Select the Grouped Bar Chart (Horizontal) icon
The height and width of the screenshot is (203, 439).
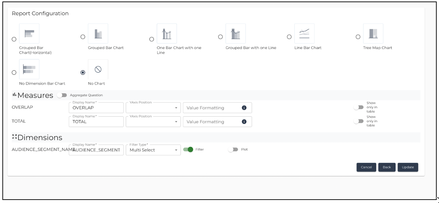[29, 33]
